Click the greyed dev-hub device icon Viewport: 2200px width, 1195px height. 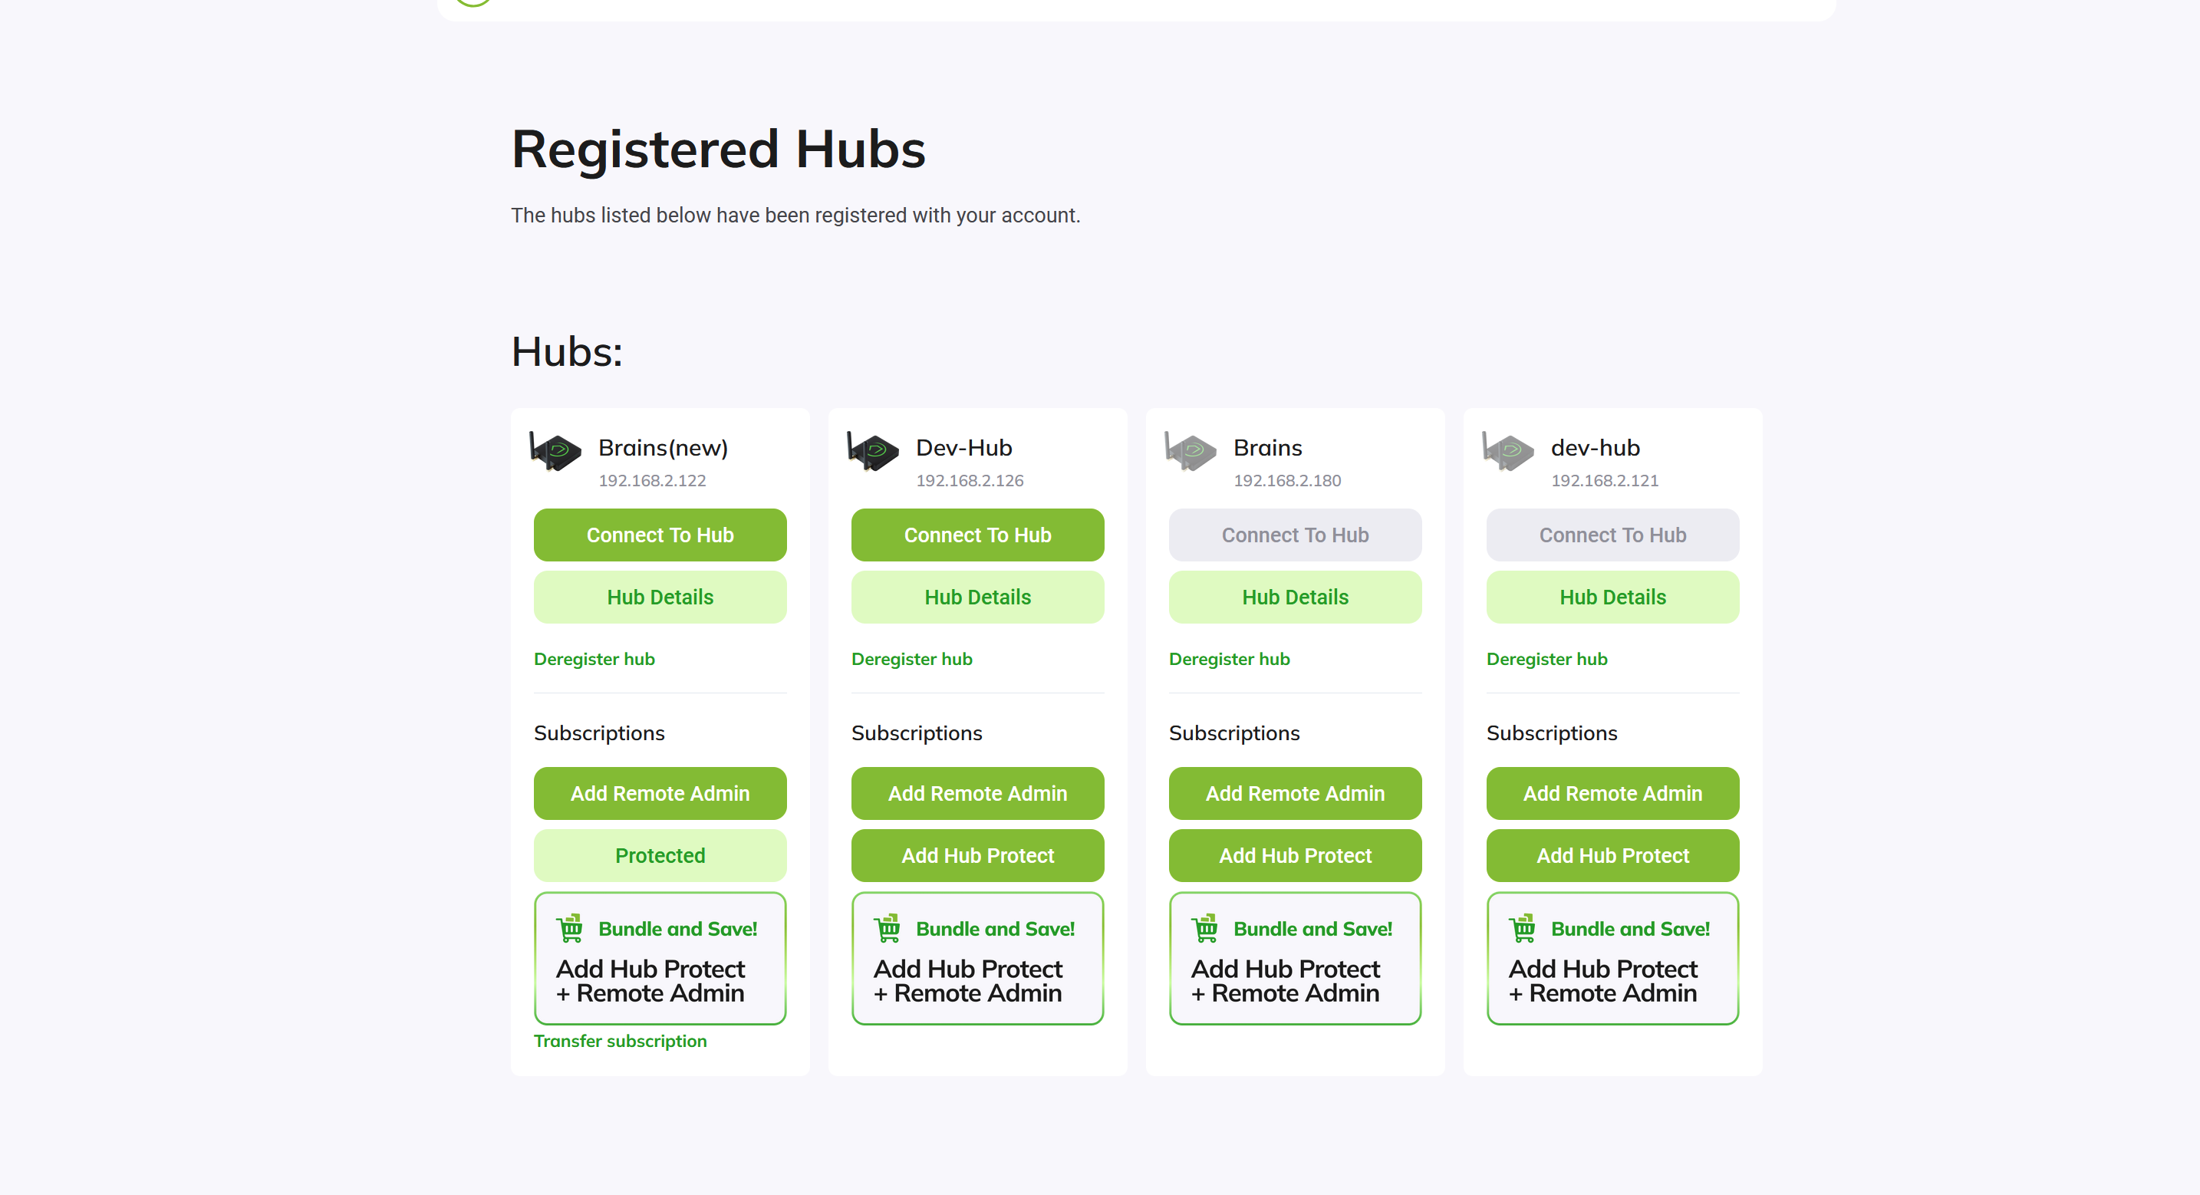pos(1508,451)
